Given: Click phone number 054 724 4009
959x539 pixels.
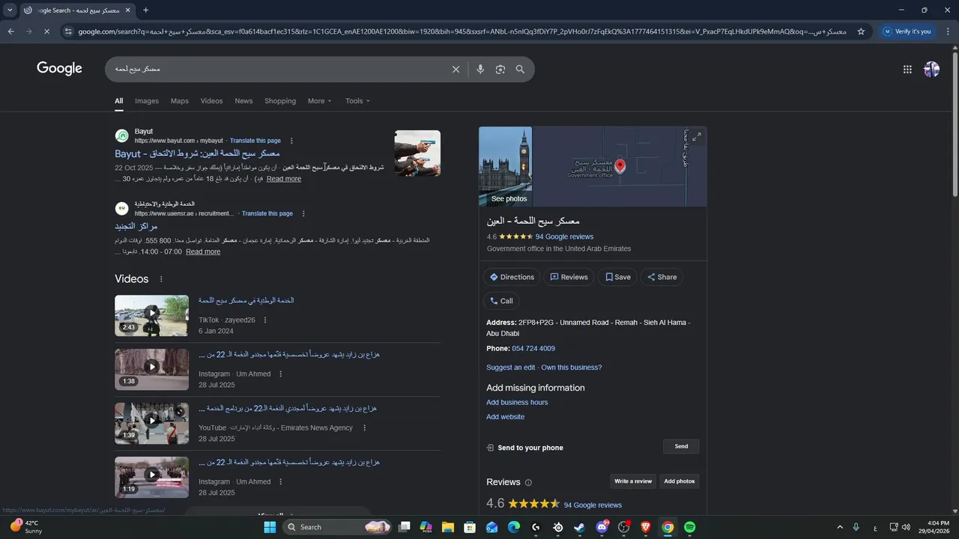Looking at the screenshot, I should pyautogui.click(x=533, y=349).
